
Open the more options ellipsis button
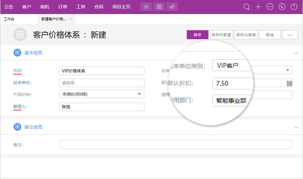tap(290, 35)
